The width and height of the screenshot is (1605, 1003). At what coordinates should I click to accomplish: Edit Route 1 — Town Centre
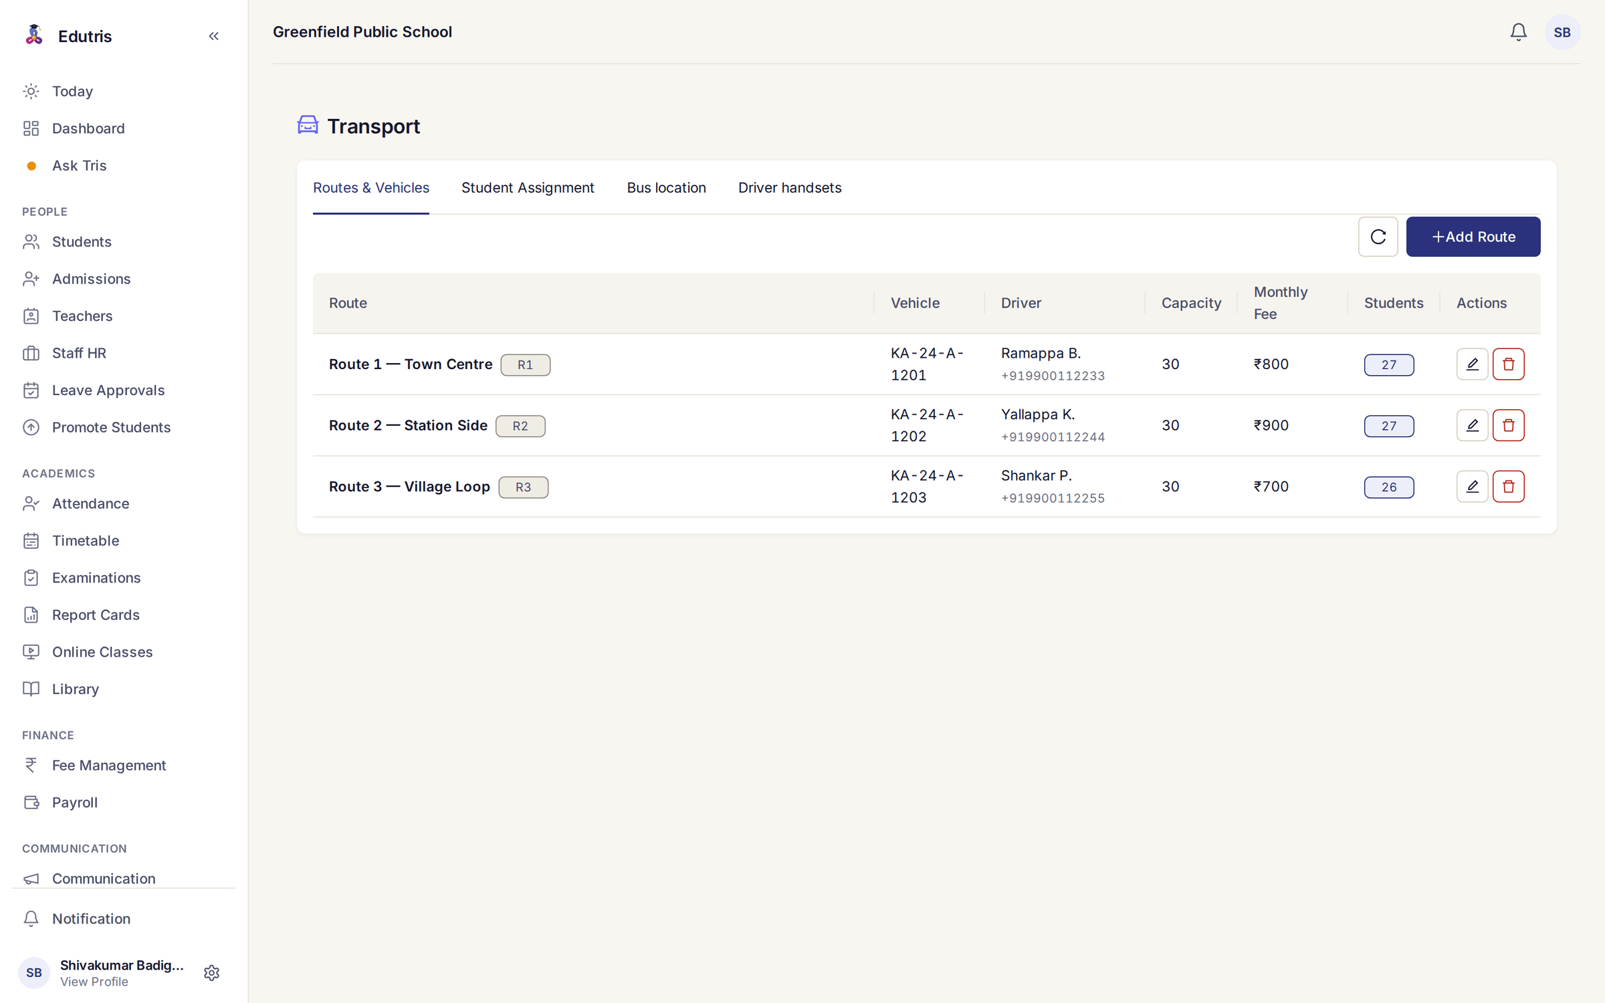coord(1472,364)
